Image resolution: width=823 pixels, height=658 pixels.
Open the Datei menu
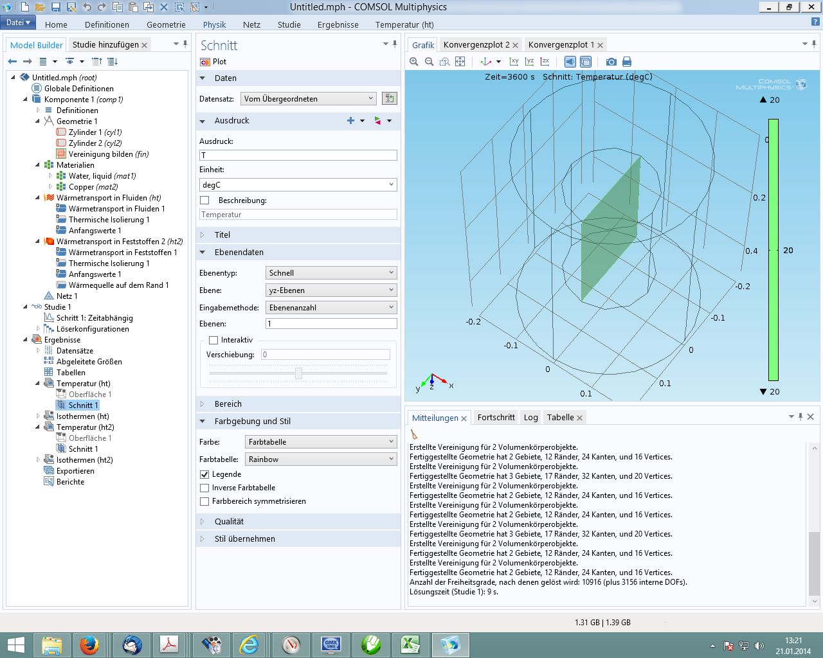coord(18,22)
